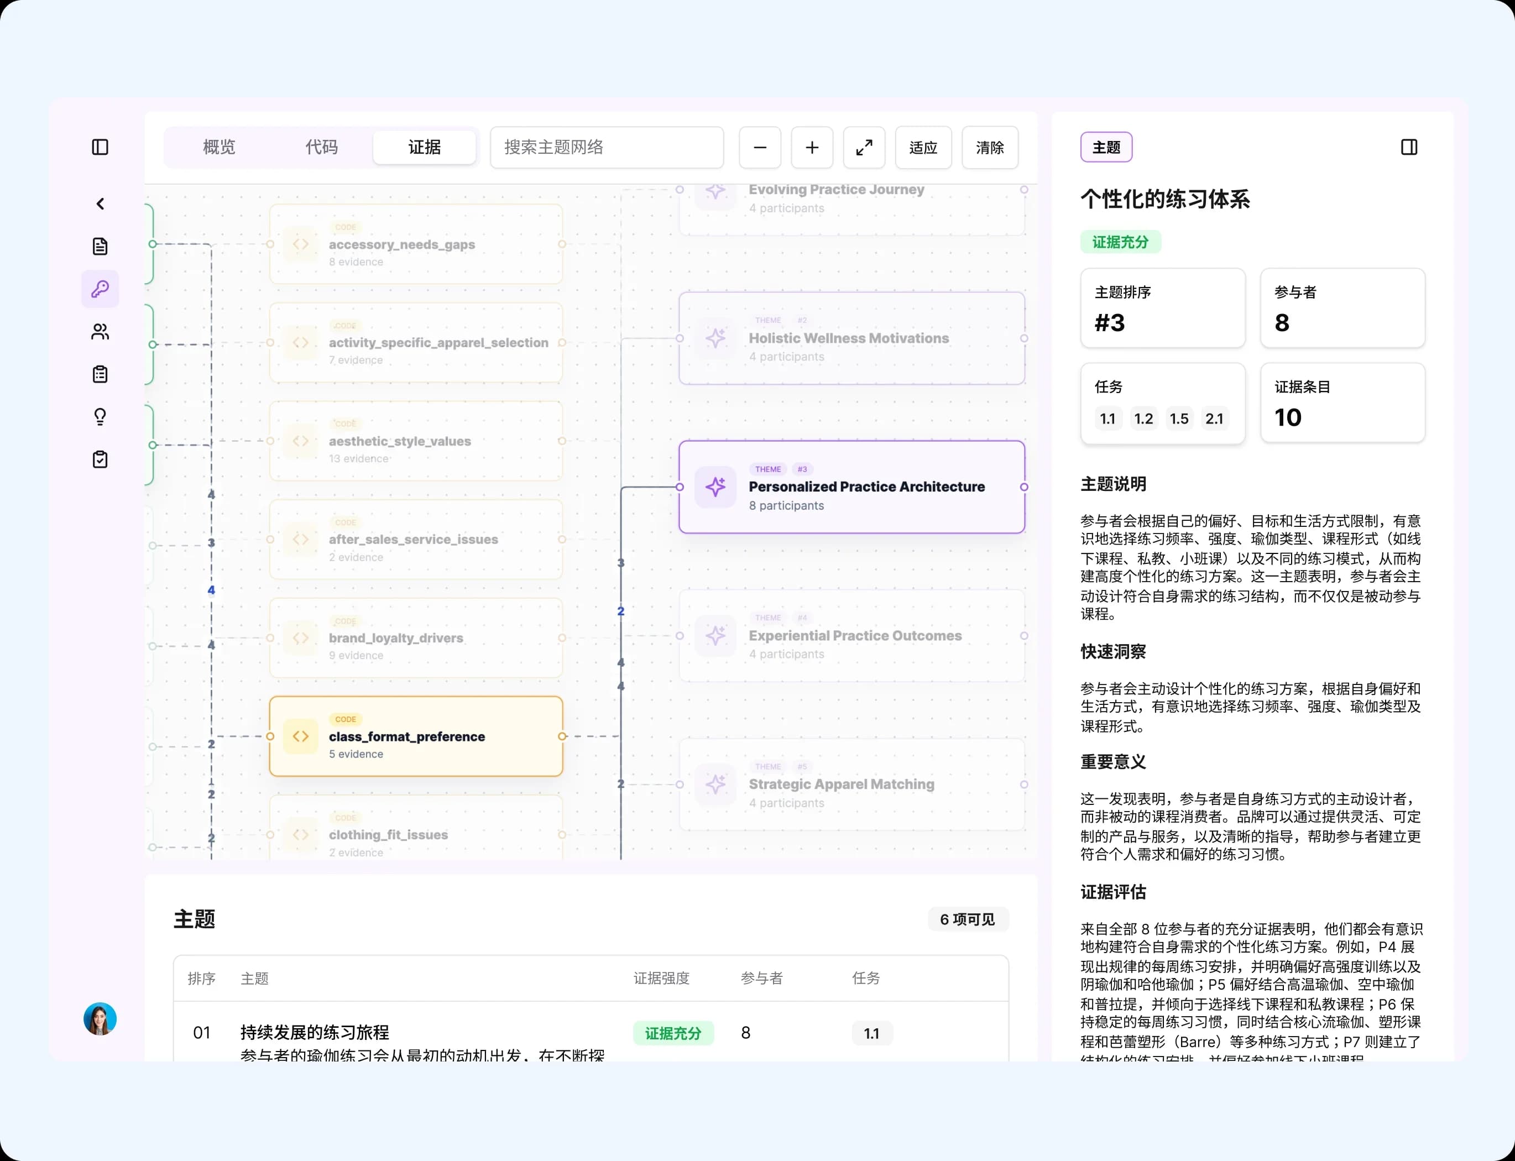Image resolution: width=1515 pixels, height=1161 pixels.
Task: Click code icon of brand_loyalty_drivers node
Action: [x=301, y=638]
